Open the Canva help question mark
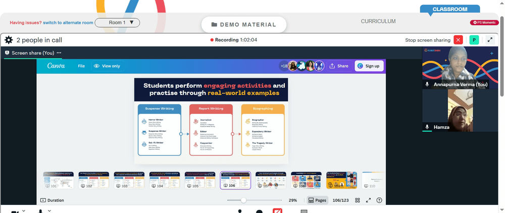Viewport: 505px width, 213px height. click(x=379, y=200)
